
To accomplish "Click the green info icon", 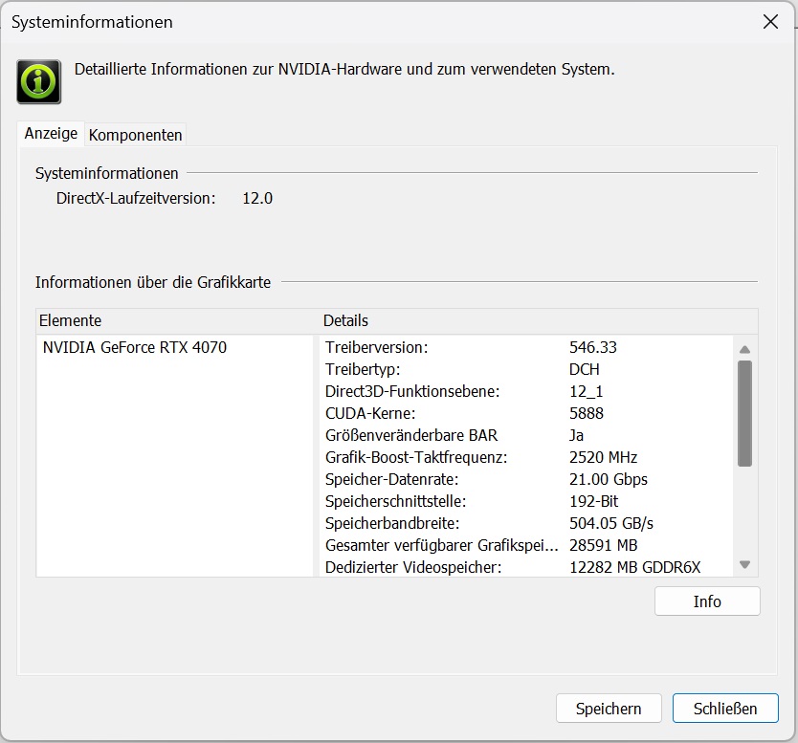I will [38, 81].
